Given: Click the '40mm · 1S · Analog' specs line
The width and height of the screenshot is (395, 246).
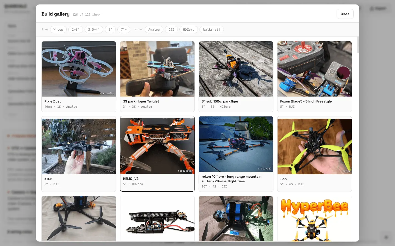Looking at the screenshot, I should coord(61,107).
